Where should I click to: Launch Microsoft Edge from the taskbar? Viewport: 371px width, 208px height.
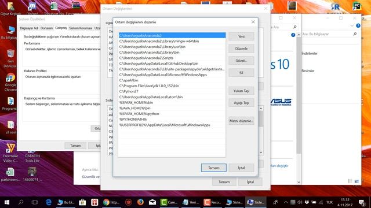pos(49,202)
